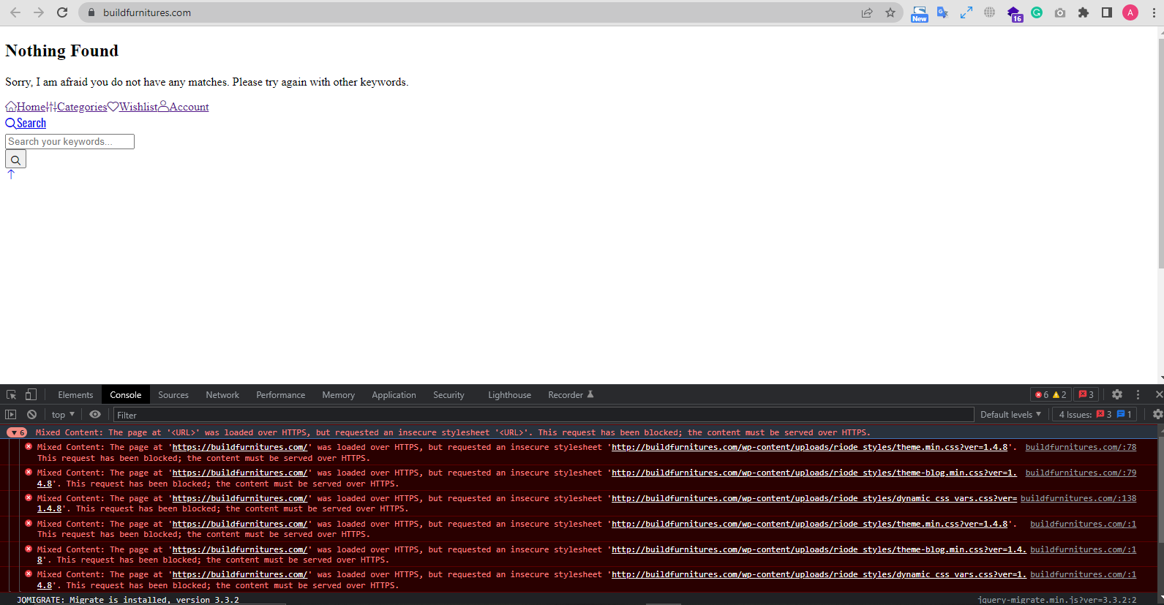Click the red 3 issues badge in toolbar
Viewport: 1164px width, 605px height.
(1086, 394)
